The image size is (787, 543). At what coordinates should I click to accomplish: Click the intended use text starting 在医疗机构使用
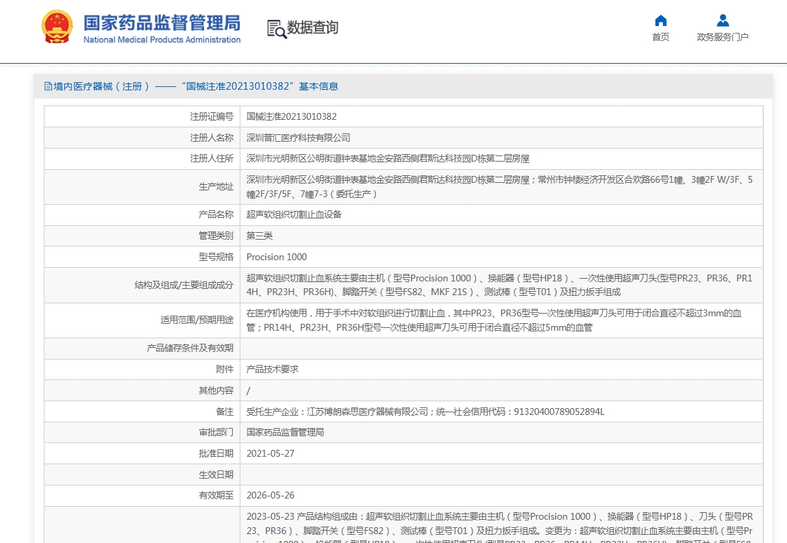pos(494,320)
